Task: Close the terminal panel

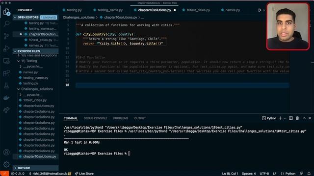Action: (310, 118)
